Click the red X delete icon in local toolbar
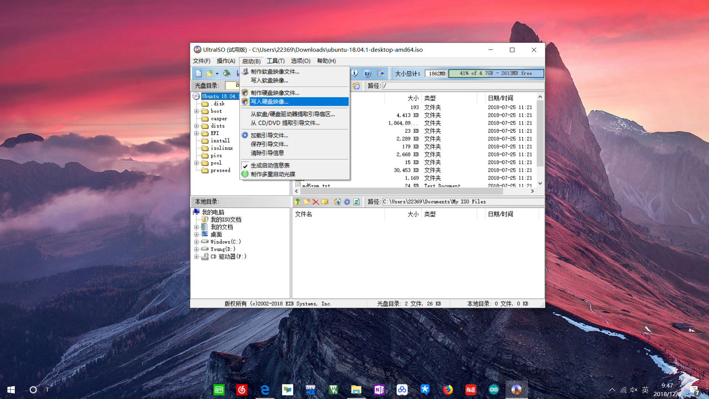709x399 pixels. click(315, 202)
